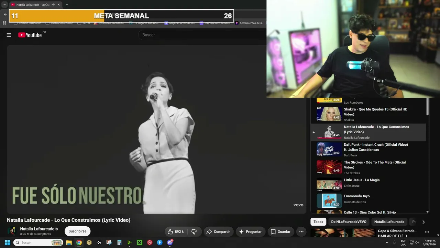Click the 3.95 M de suscriptores count

(x=35, y=234)
